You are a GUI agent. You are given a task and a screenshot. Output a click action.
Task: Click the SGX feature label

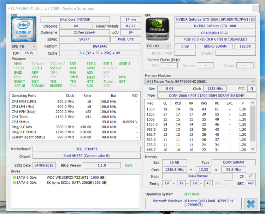tap(90, 86)
